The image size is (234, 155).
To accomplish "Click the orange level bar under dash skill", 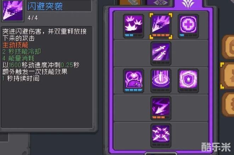I will click(161, 35).
